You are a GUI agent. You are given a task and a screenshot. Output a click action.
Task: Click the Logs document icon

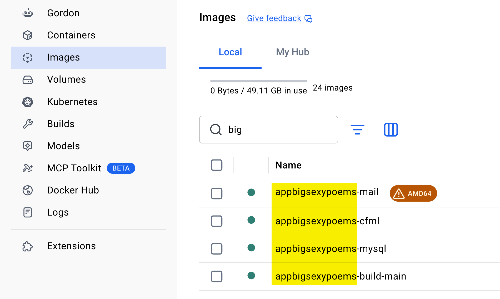tap(28, 212)
